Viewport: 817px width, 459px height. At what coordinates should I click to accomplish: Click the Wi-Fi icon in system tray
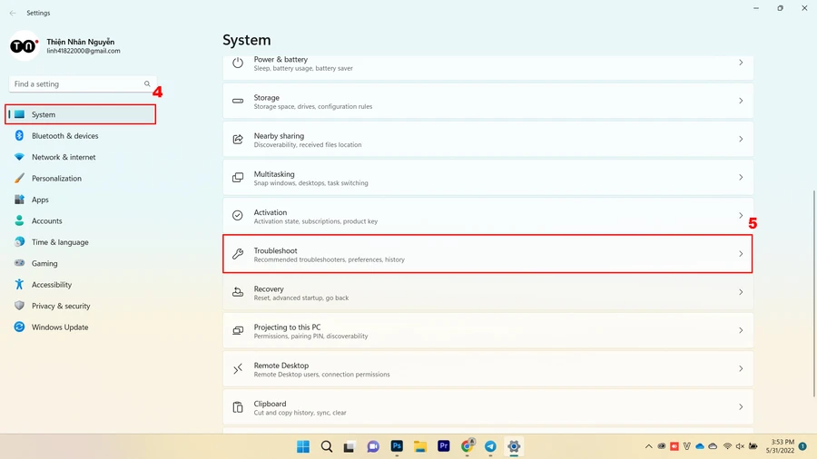pos(727,446)
